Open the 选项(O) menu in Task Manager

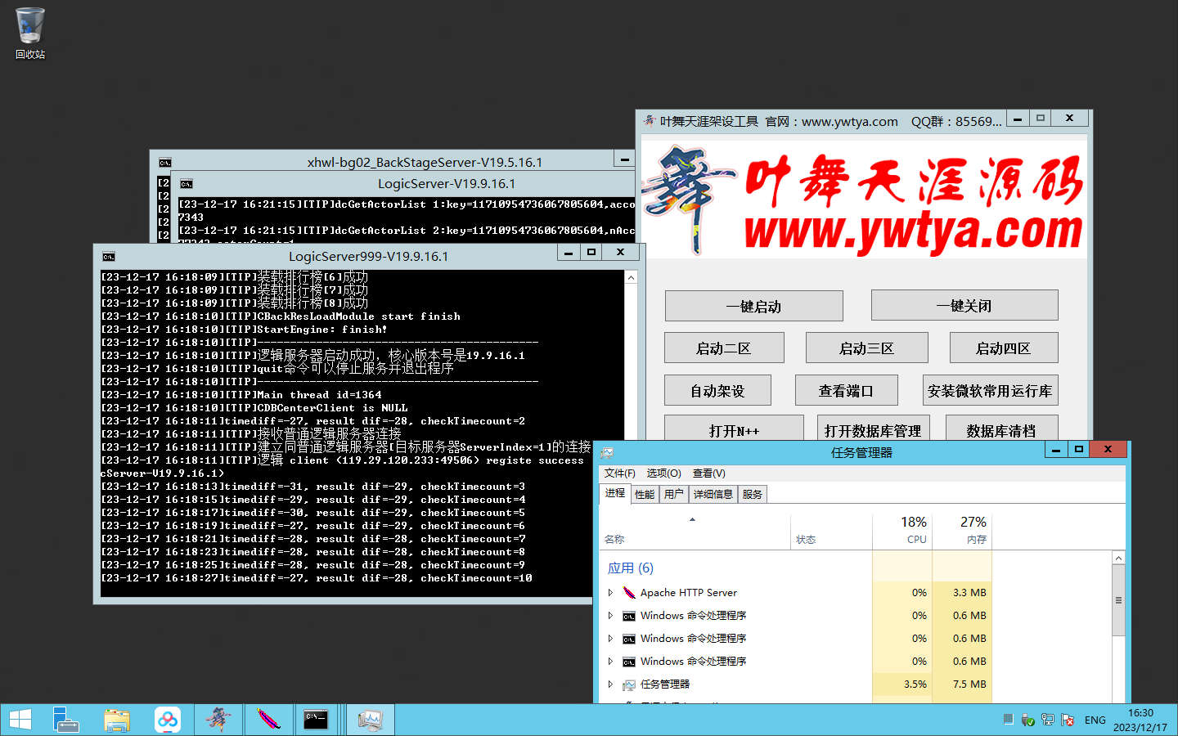[663, 473]
